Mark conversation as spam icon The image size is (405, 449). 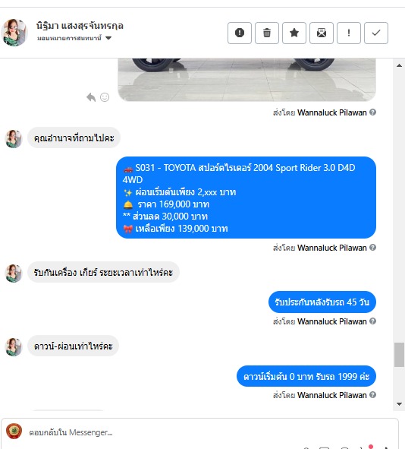click(240, 33)
